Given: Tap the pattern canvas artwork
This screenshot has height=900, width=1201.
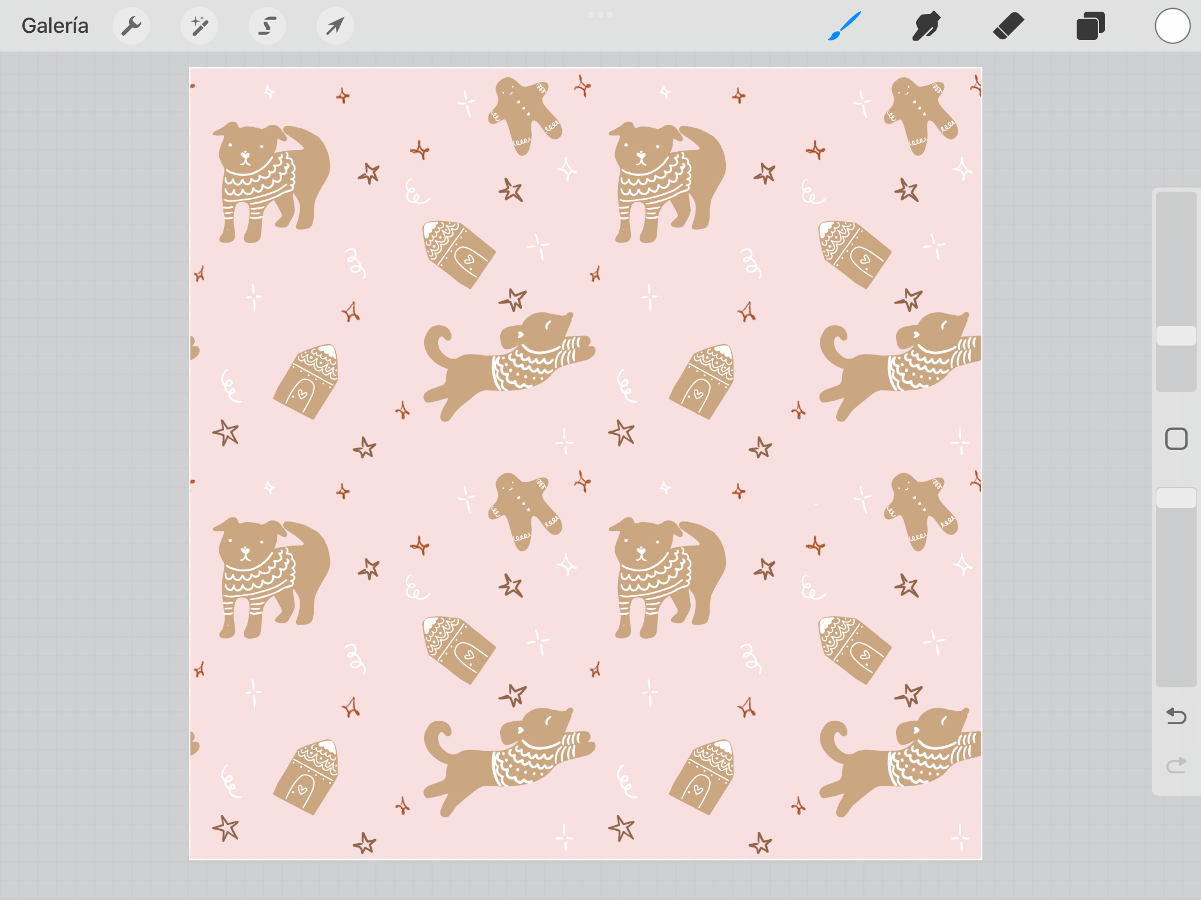Looking at the screenshot, I should 585,463.
